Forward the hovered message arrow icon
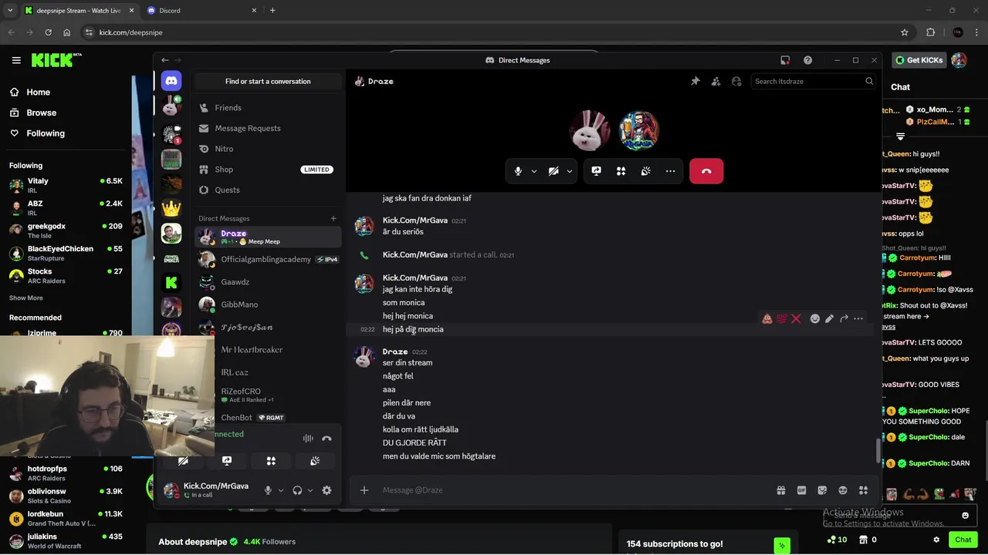988x555 pixels. tap(844, 318)
